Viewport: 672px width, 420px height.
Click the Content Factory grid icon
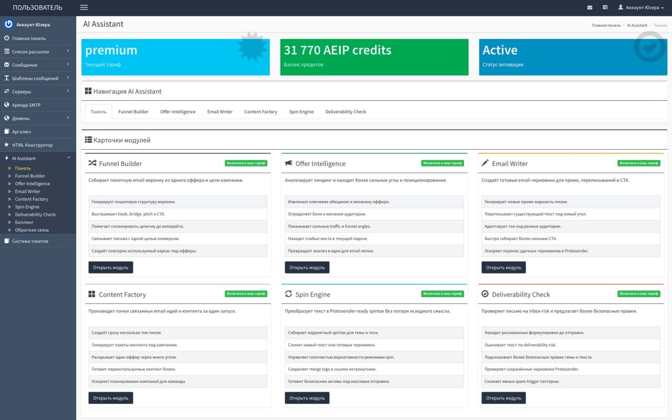92,294
